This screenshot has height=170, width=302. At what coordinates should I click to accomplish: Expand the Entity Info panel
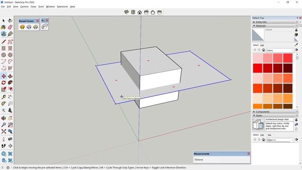click(x=275, y=22)
